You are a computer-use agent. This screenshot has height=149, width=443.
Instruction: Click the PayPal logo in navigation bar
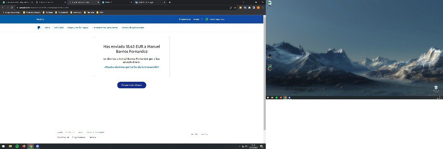coord(39,28)
